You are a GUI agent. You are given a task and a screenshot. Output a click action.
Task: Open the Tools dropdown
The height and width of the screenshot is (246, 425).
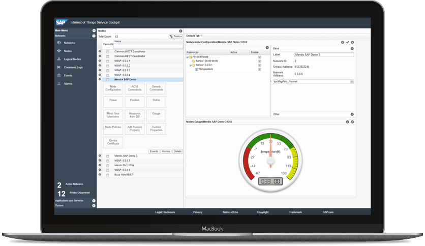(x=175, y=36)
